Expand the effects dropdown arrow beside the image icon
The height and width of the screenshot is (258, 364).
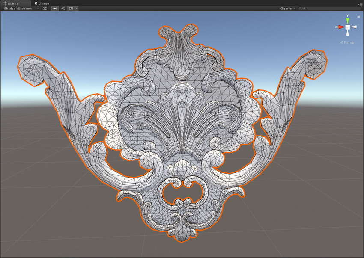coord(76,9)
